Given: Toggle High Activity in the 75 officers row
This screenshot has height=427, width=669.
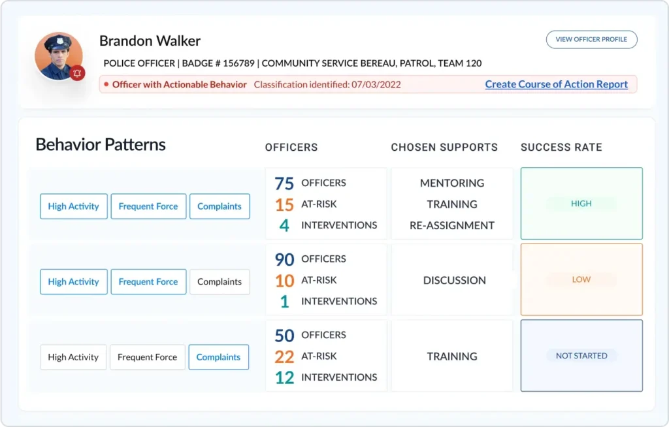Looking at the screenshot, I should (74, 206).
